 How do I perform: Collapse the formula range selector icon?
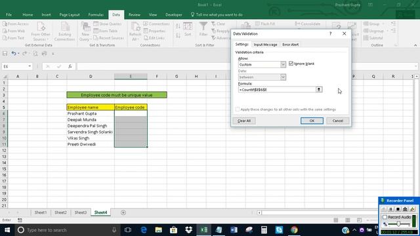pos(319,90)
